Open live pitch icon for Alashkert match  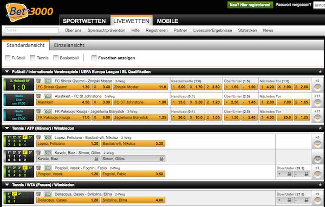48,96
